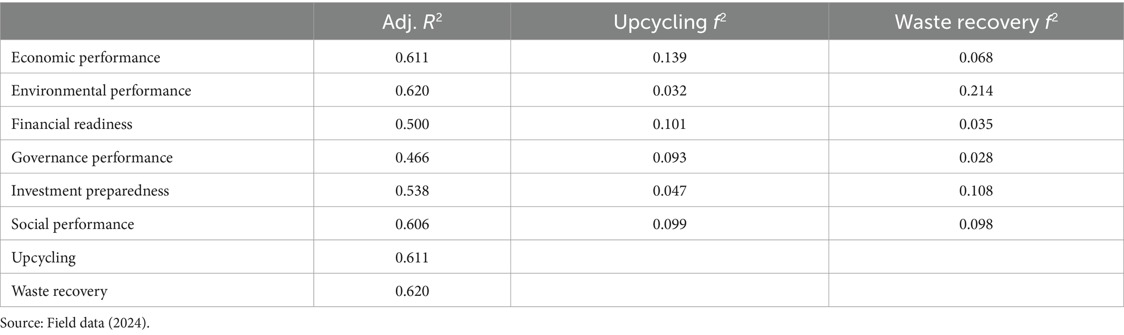
Task: Select the Financial readiness row label
Action: click(x=72, y=124)
